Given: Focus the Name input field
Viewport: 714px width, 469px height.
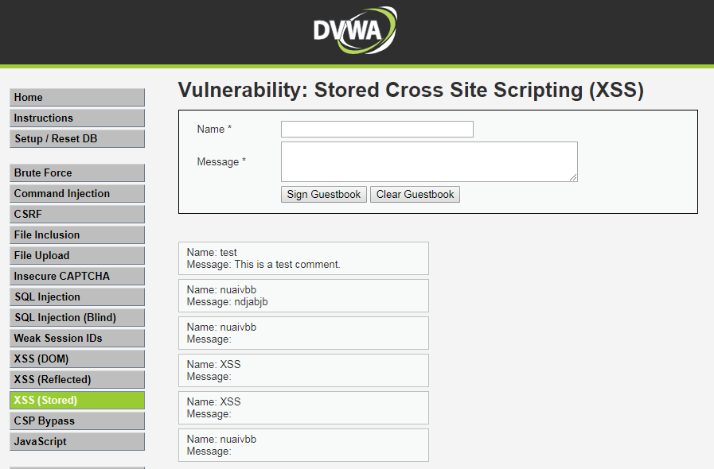Looking at the screenshot, I should (x=377, y=130).
